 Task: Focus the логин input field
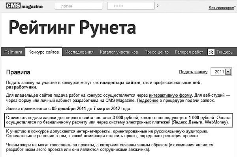pyautogui.click(x=79, y=6)
